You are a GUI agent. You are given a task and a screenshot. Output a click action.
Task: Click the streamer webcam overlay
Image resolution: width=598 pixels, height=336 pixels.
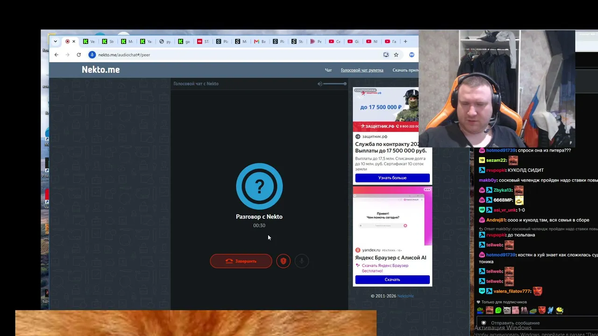[x=496, y=89]
